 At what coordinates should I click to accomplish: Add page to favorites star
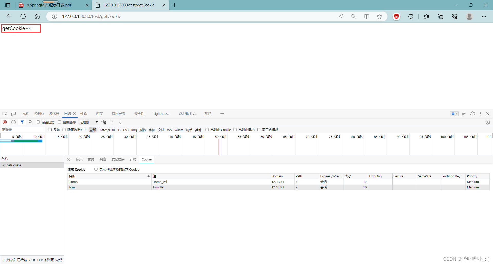(x=379, y=16)
